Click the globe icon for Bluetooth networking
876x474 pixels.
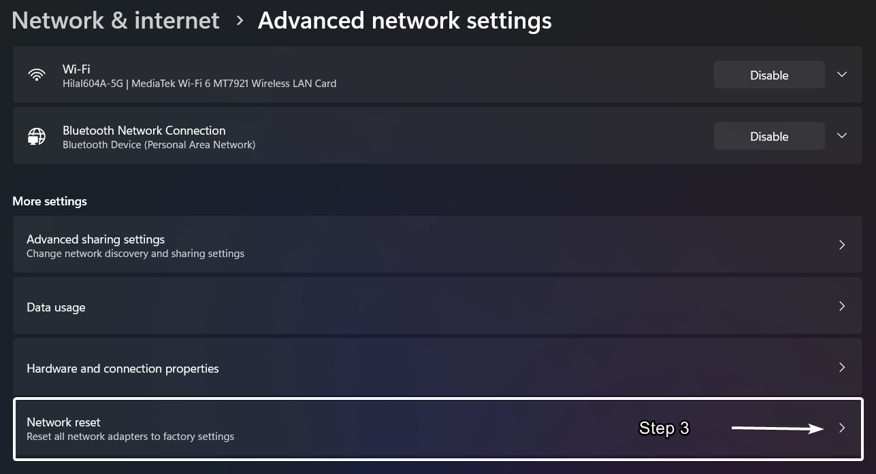[x=36, y=136]
